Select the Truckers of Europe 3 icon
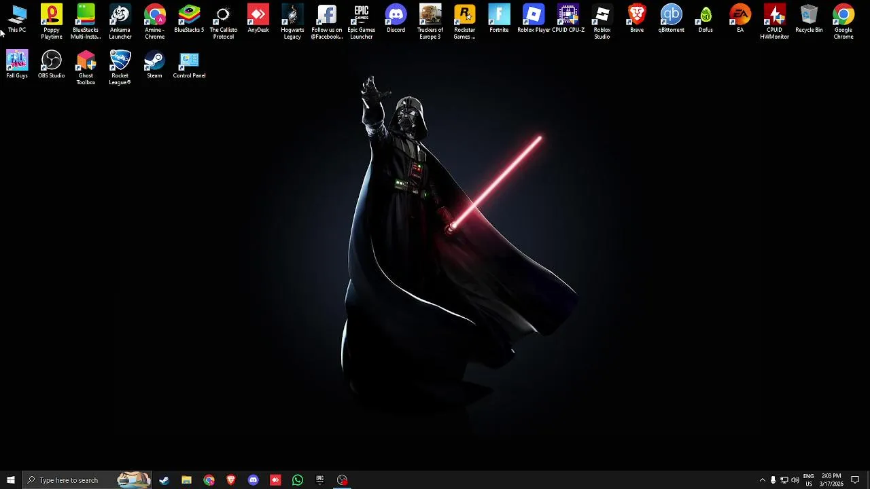Image resolution: width=870 pixels, height=489 pixels. coord(430,22)
